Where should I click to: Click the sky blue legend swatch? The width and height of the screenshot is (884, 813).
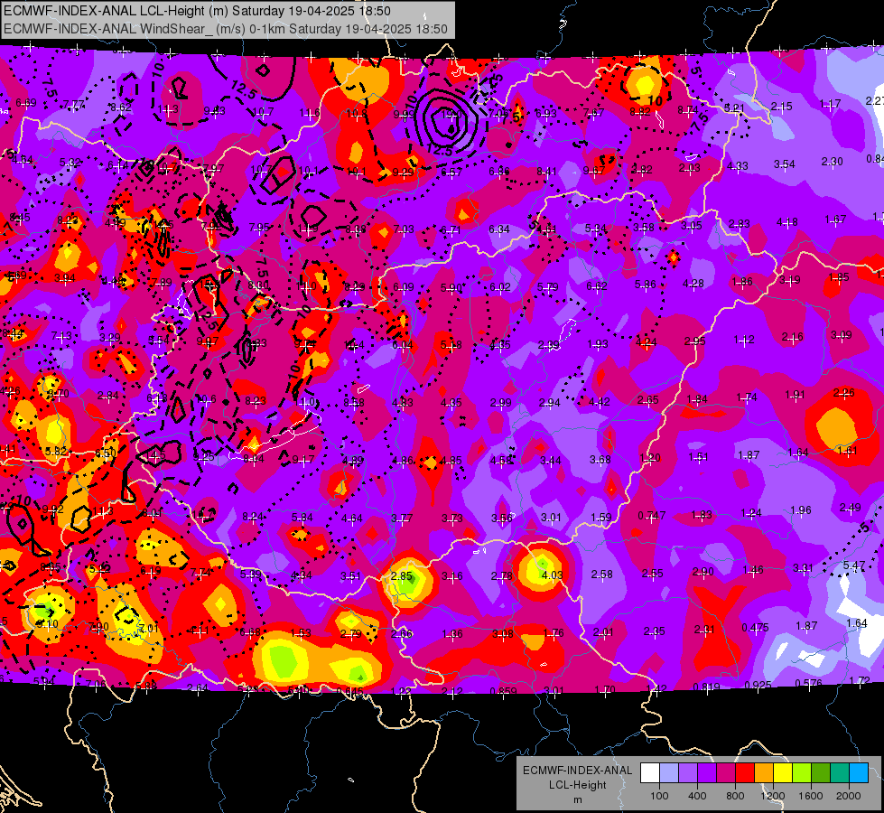[858, 772]
